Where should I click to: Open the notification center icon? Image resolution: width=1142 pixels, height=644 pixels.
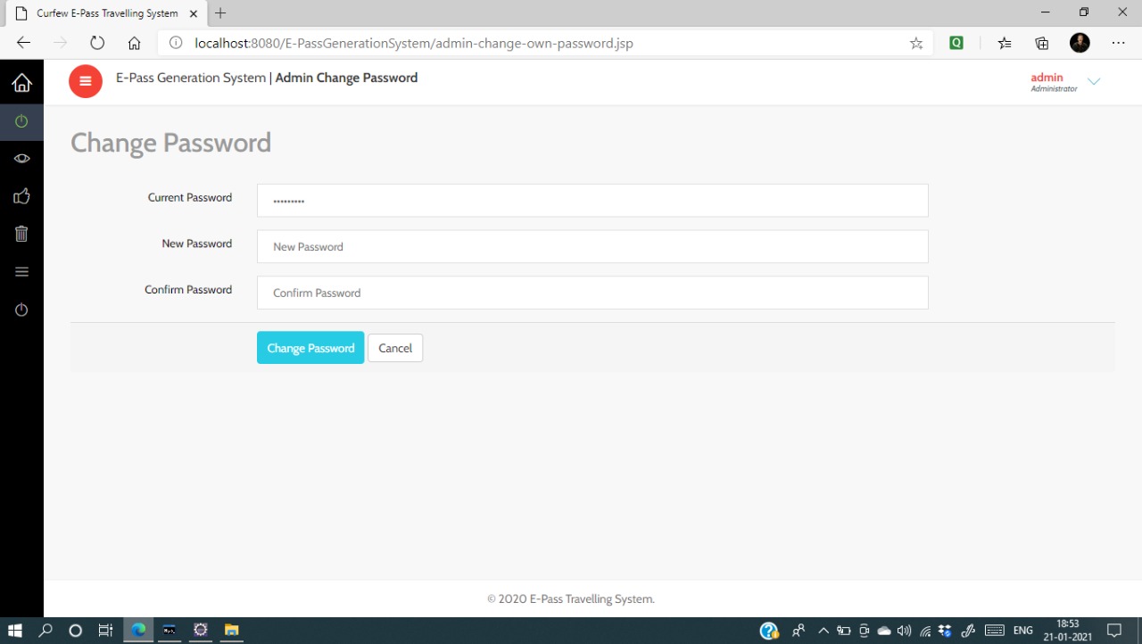(1114, 631)
